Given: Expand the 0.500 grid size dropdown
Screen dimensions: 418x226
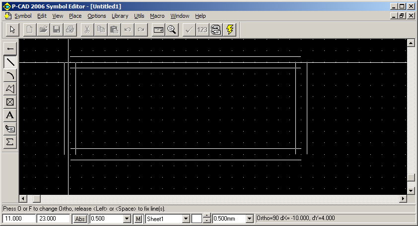Looking at the screenshot, I should pyautogui.click(x=127, y=219).
